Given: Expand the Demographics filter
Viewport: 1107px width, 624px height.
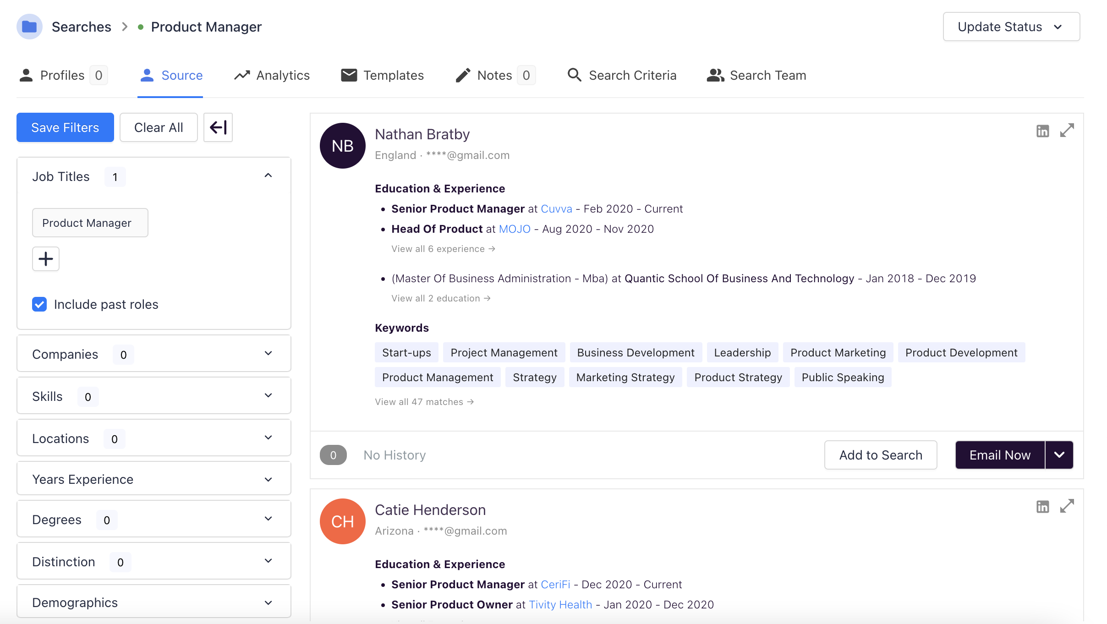Looking at the screenshot, I should [270, 602].
